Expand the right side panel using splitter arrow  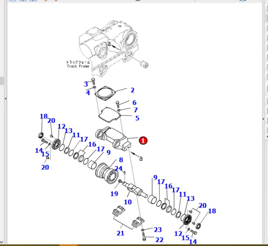coord(263,119)
